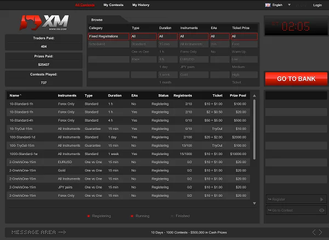Click the eye icon on Go to Contest
This screenshot has width=329, height=240.
[x=322, y=210]
